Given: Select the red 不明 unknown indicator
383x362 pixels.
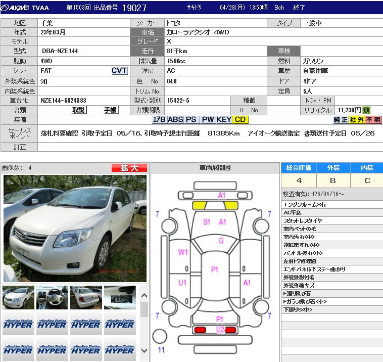Looking at the screenshot, I should tap(373, 120).
